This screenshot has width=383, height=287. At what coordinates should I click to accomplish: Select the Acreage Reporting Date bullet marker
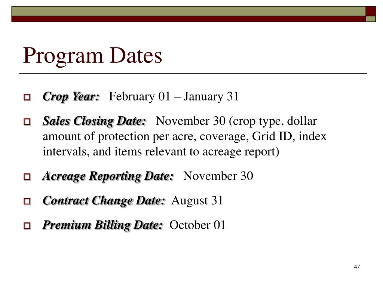[27, 177]
